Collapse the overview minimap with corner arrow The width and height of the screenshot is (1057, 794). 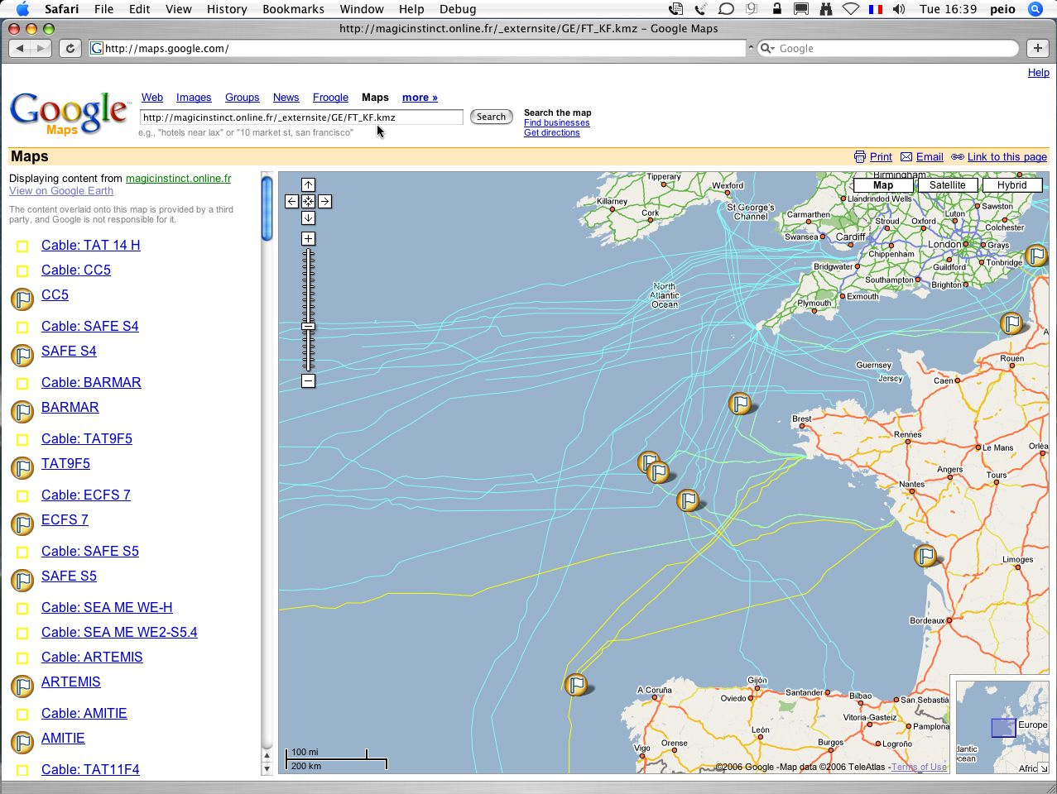tap(1043, 768)
